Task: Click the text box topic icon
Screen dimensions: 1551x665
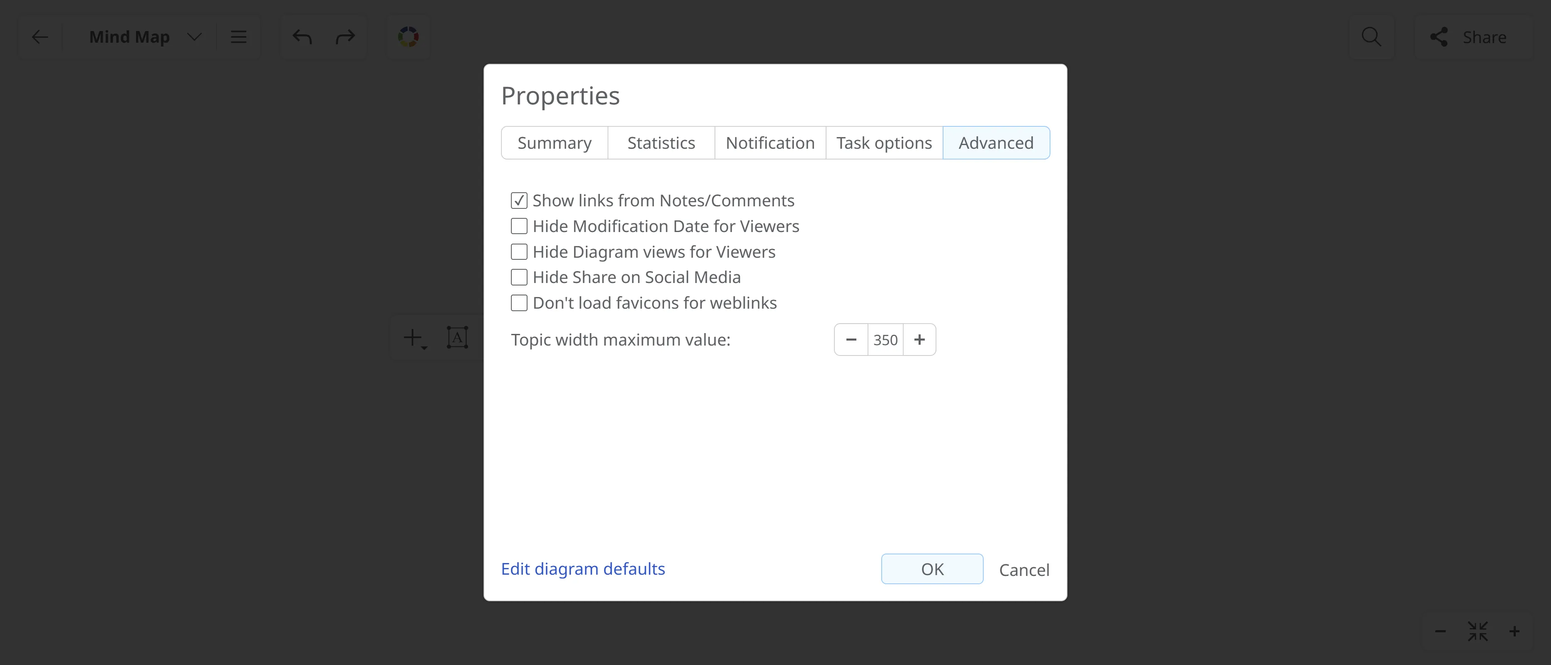Action: click(x=457, y=338)
